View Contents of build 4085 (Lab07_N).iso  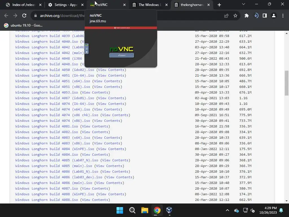(x=115, y=160)
